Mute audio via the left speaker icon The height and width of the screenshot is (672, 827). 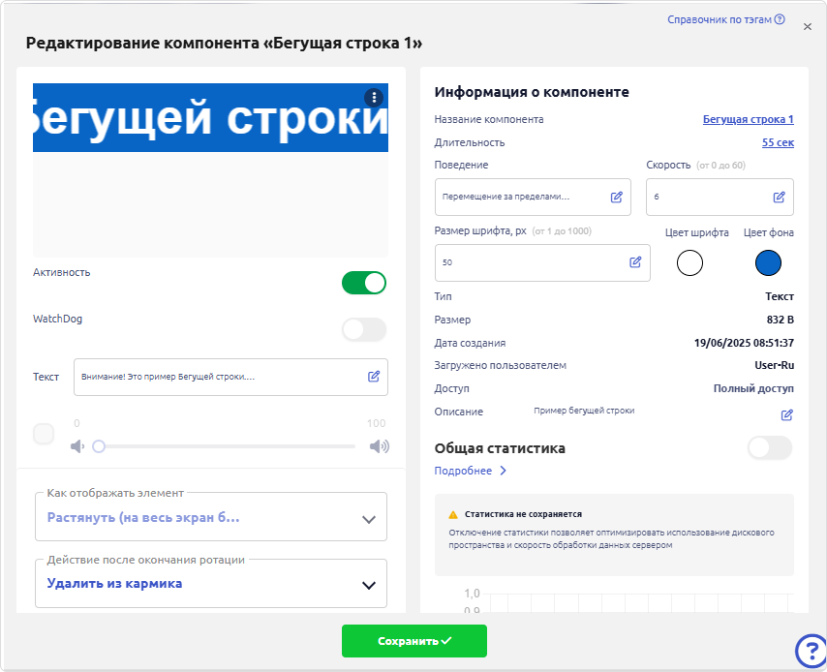tap(79, 446)
